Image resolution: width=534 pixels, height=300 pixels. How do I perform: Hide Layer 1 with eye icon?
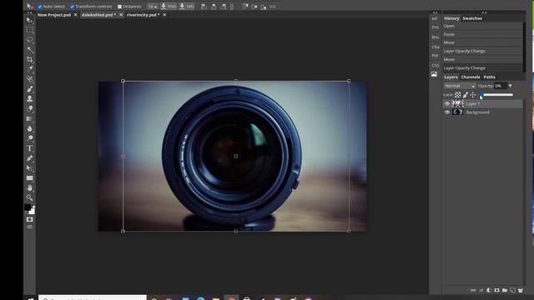[447, 103]
